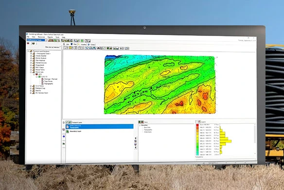Image resolution: width=284 pixels, height=190 pixels.
Task: Select Watersheds under Elevation
Action: click(x=148, y=132)
